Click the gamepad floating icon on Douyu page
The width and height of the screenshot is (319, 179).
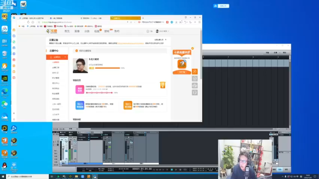(195, 86)
